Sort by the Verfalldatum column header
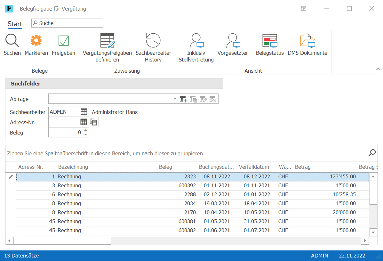 [257, 167]
